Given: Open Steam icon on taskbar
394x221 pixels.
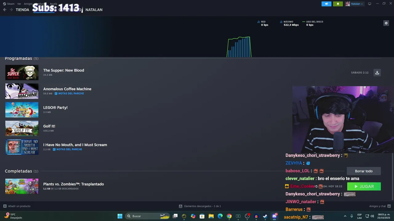Looking at the screenshot, I should point(265,216).
